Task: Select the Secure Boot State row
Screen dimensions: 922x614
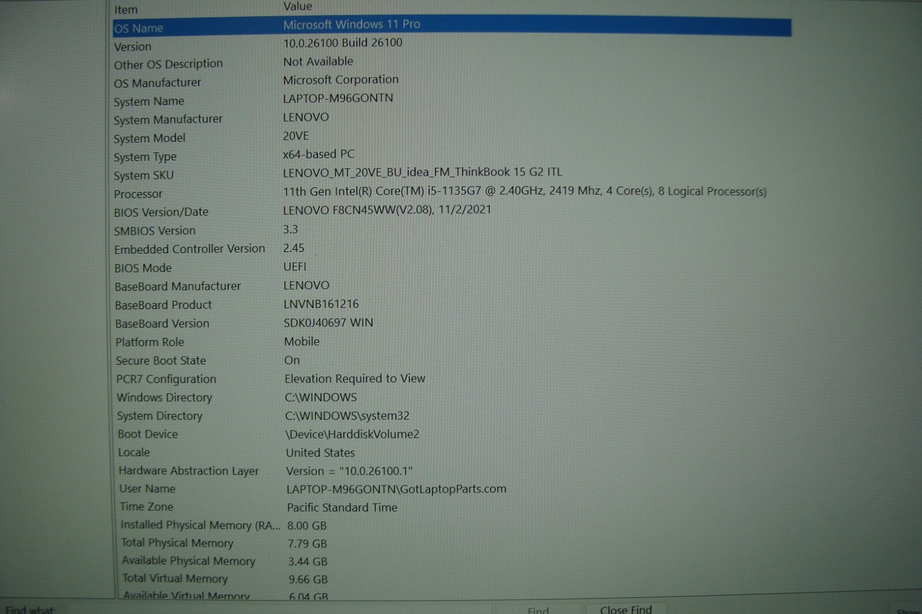Action: (161, 361)
